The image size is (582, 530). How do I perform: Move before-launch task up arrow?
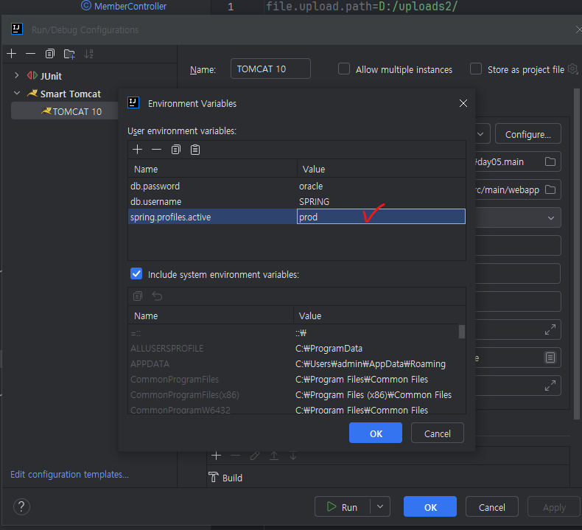click(x=274, y=456)
